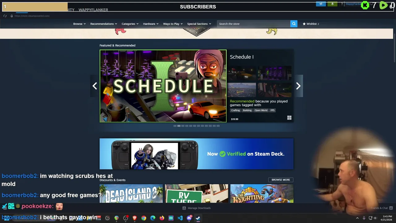The height and width of the screenshot is (223, 396).
Task: Open Visual Studio Code from the taskbar
Action: point(180,218)
